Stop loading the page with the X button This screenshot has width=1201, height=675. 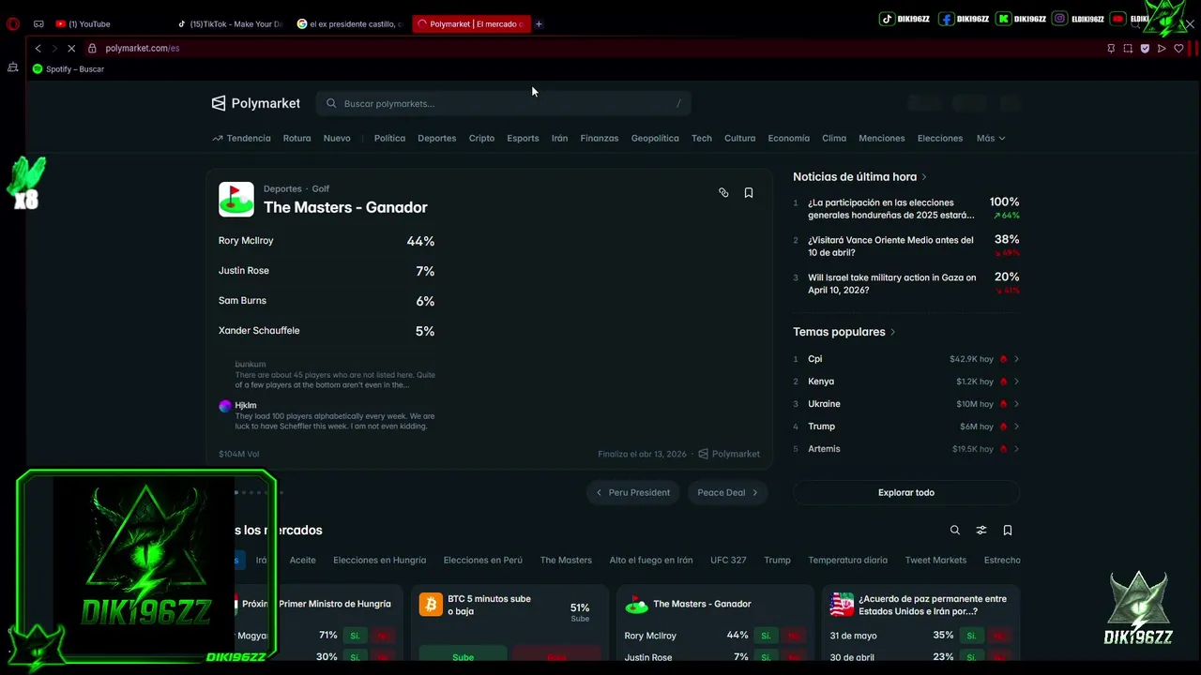71,48
